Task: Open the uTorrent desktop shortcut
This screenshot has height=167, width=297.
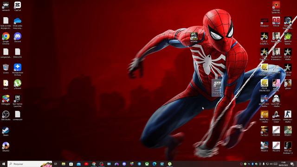Action: (x=18, y=84)
